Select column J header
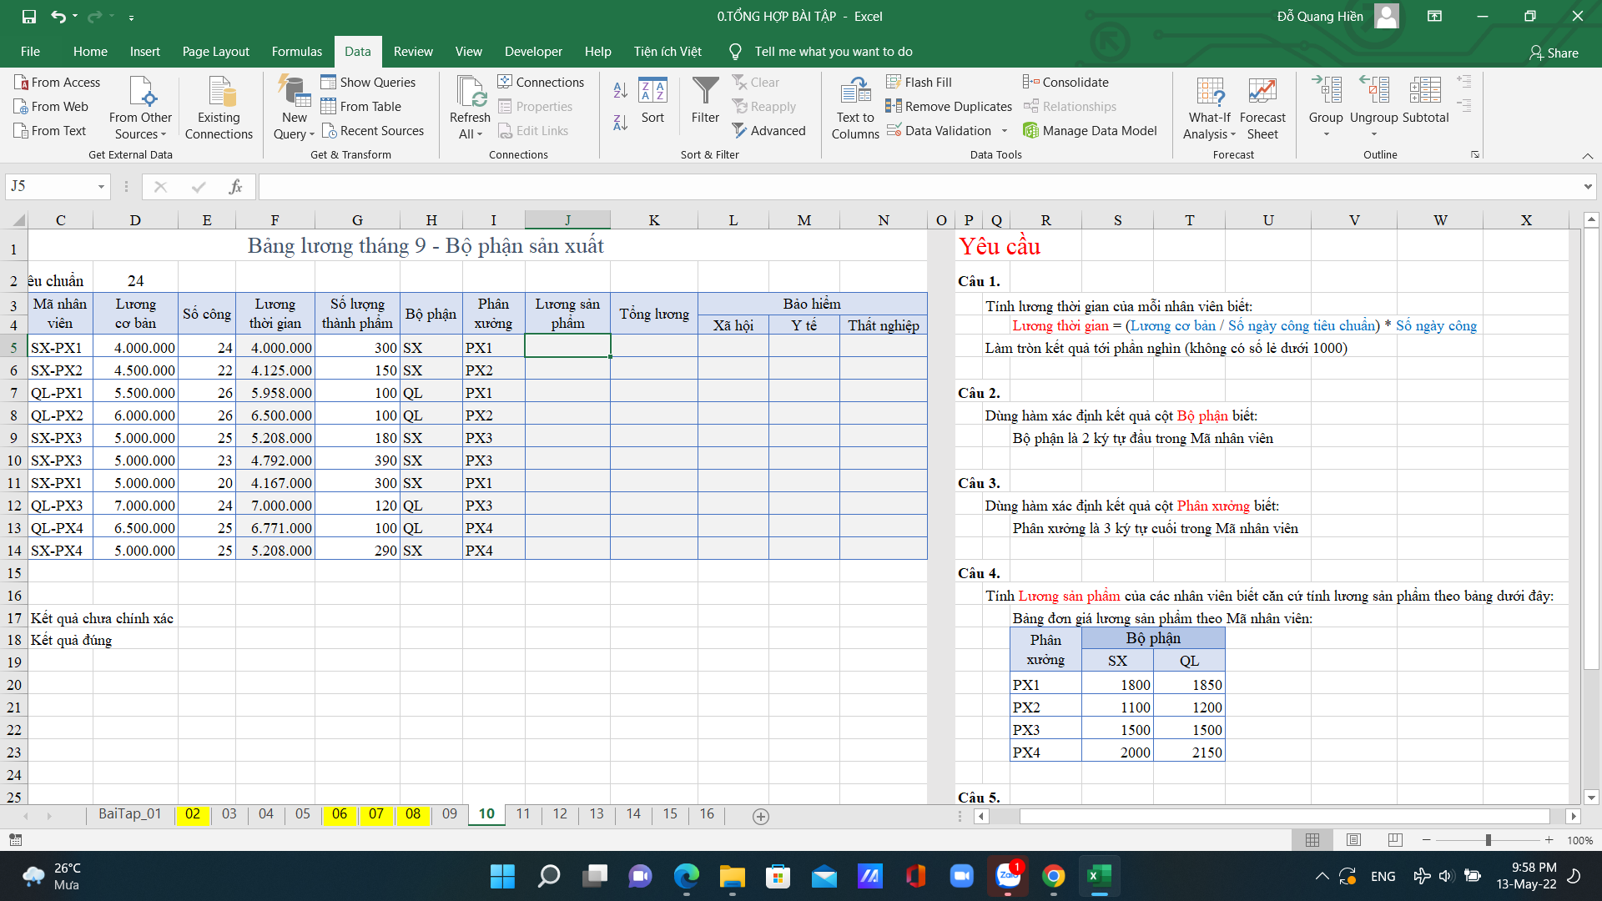The height and width of the screenshot is (901, 1602). point(567,220)
